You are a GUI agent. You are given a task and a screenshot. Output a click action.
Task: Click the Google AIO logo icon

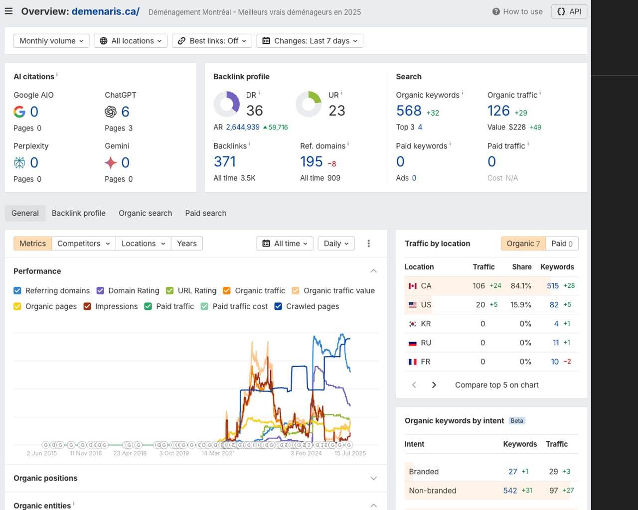[x=19, y=112]
